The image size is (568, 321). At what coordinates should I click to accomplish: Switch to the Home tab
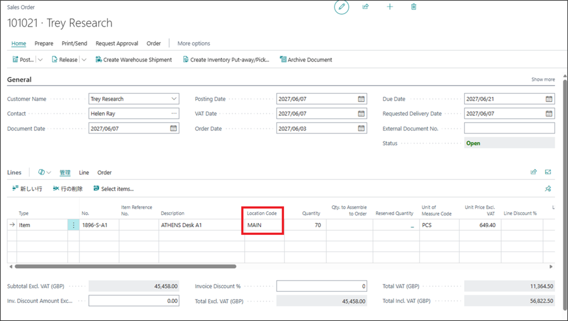tap(18, 43)
